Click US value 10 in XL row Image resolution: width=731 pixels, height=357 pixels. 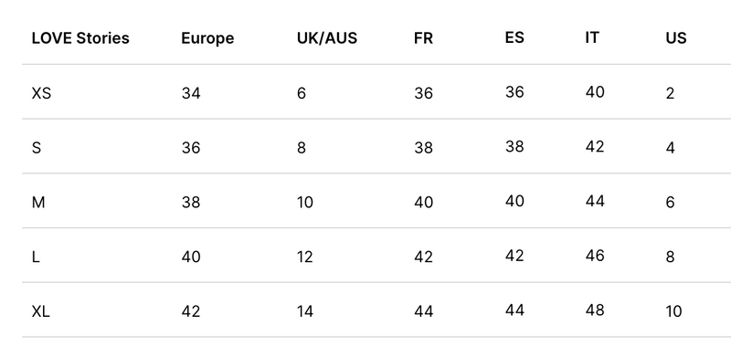[x=673, y=311]
